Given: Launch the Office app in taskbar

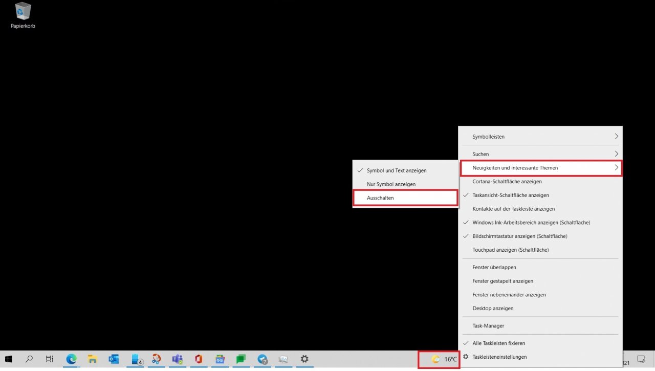Looking at the screenshot, I should [x=199, y=359].
